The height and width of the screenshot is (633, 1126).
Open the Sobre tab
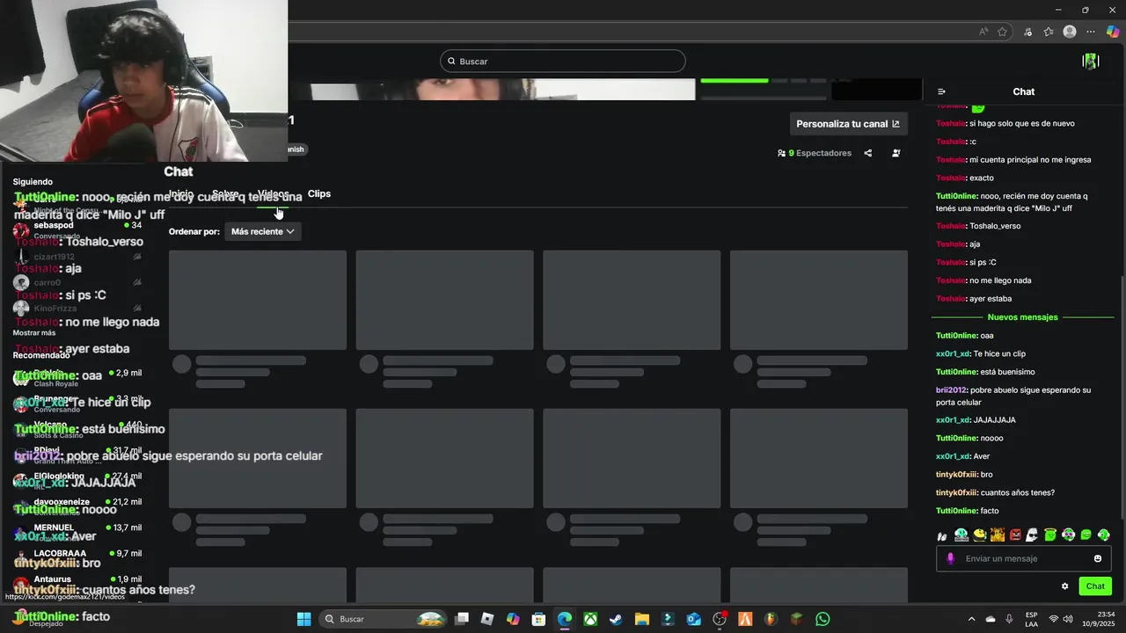point(225,193)
